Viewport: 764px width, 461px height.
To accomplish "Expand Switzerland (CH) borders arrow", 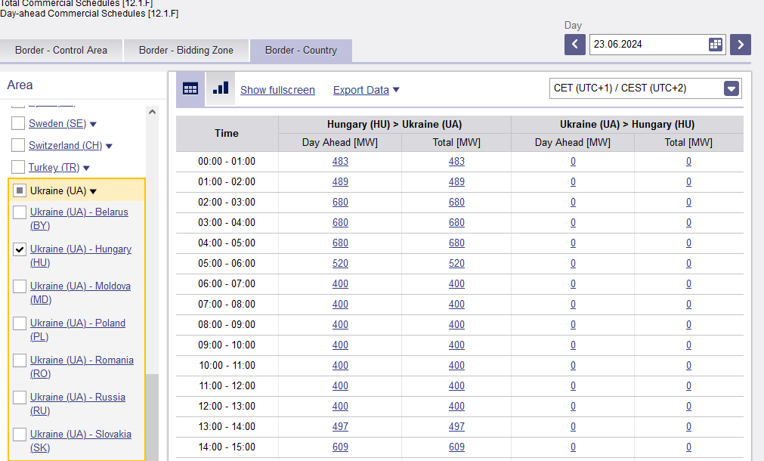I will point(109,146).
